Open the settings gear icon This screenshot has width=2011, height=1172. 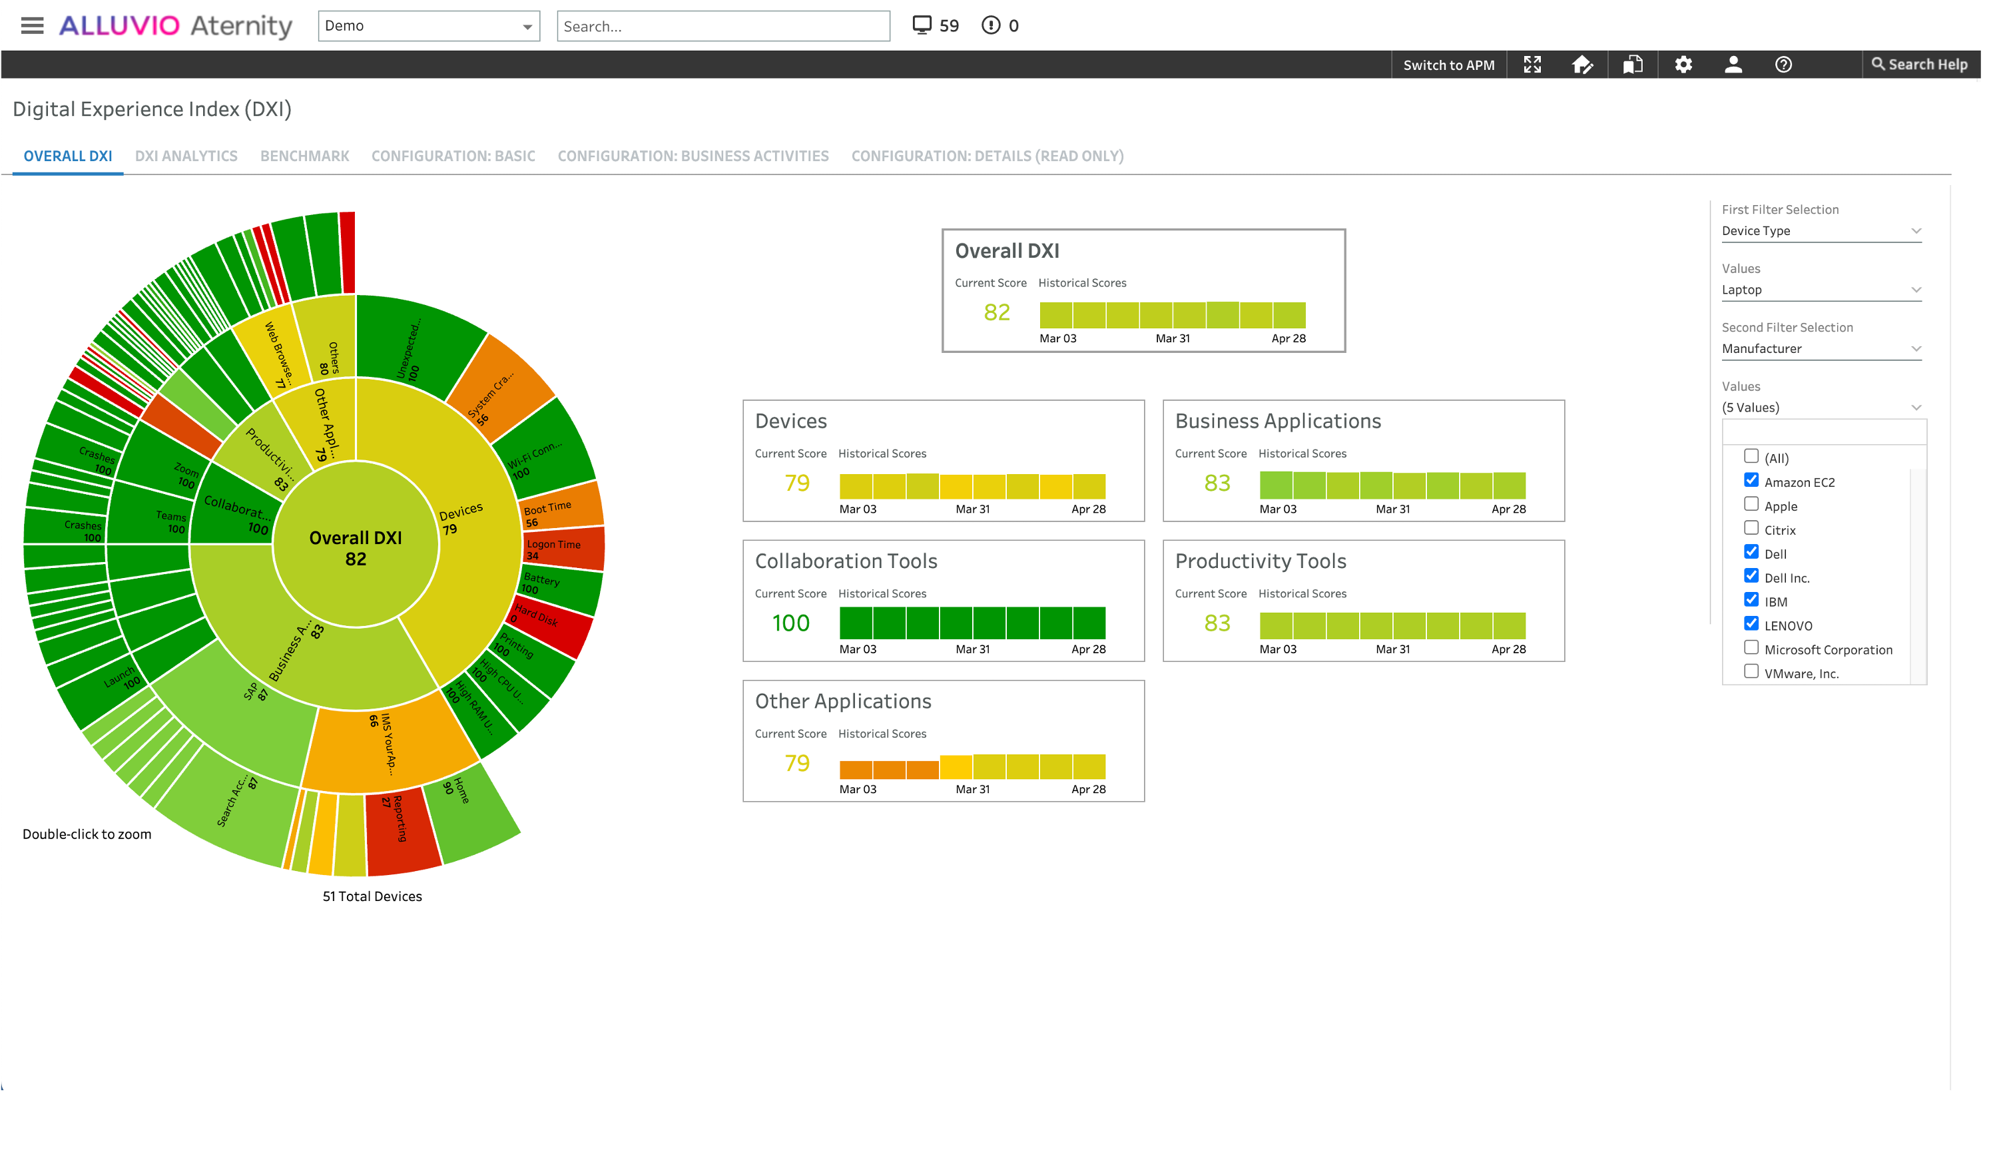(x=1683, y=65)
